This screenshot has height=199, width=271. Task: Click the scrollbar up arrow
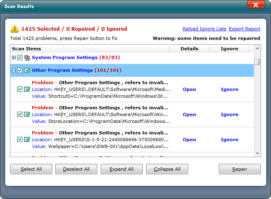257,48
